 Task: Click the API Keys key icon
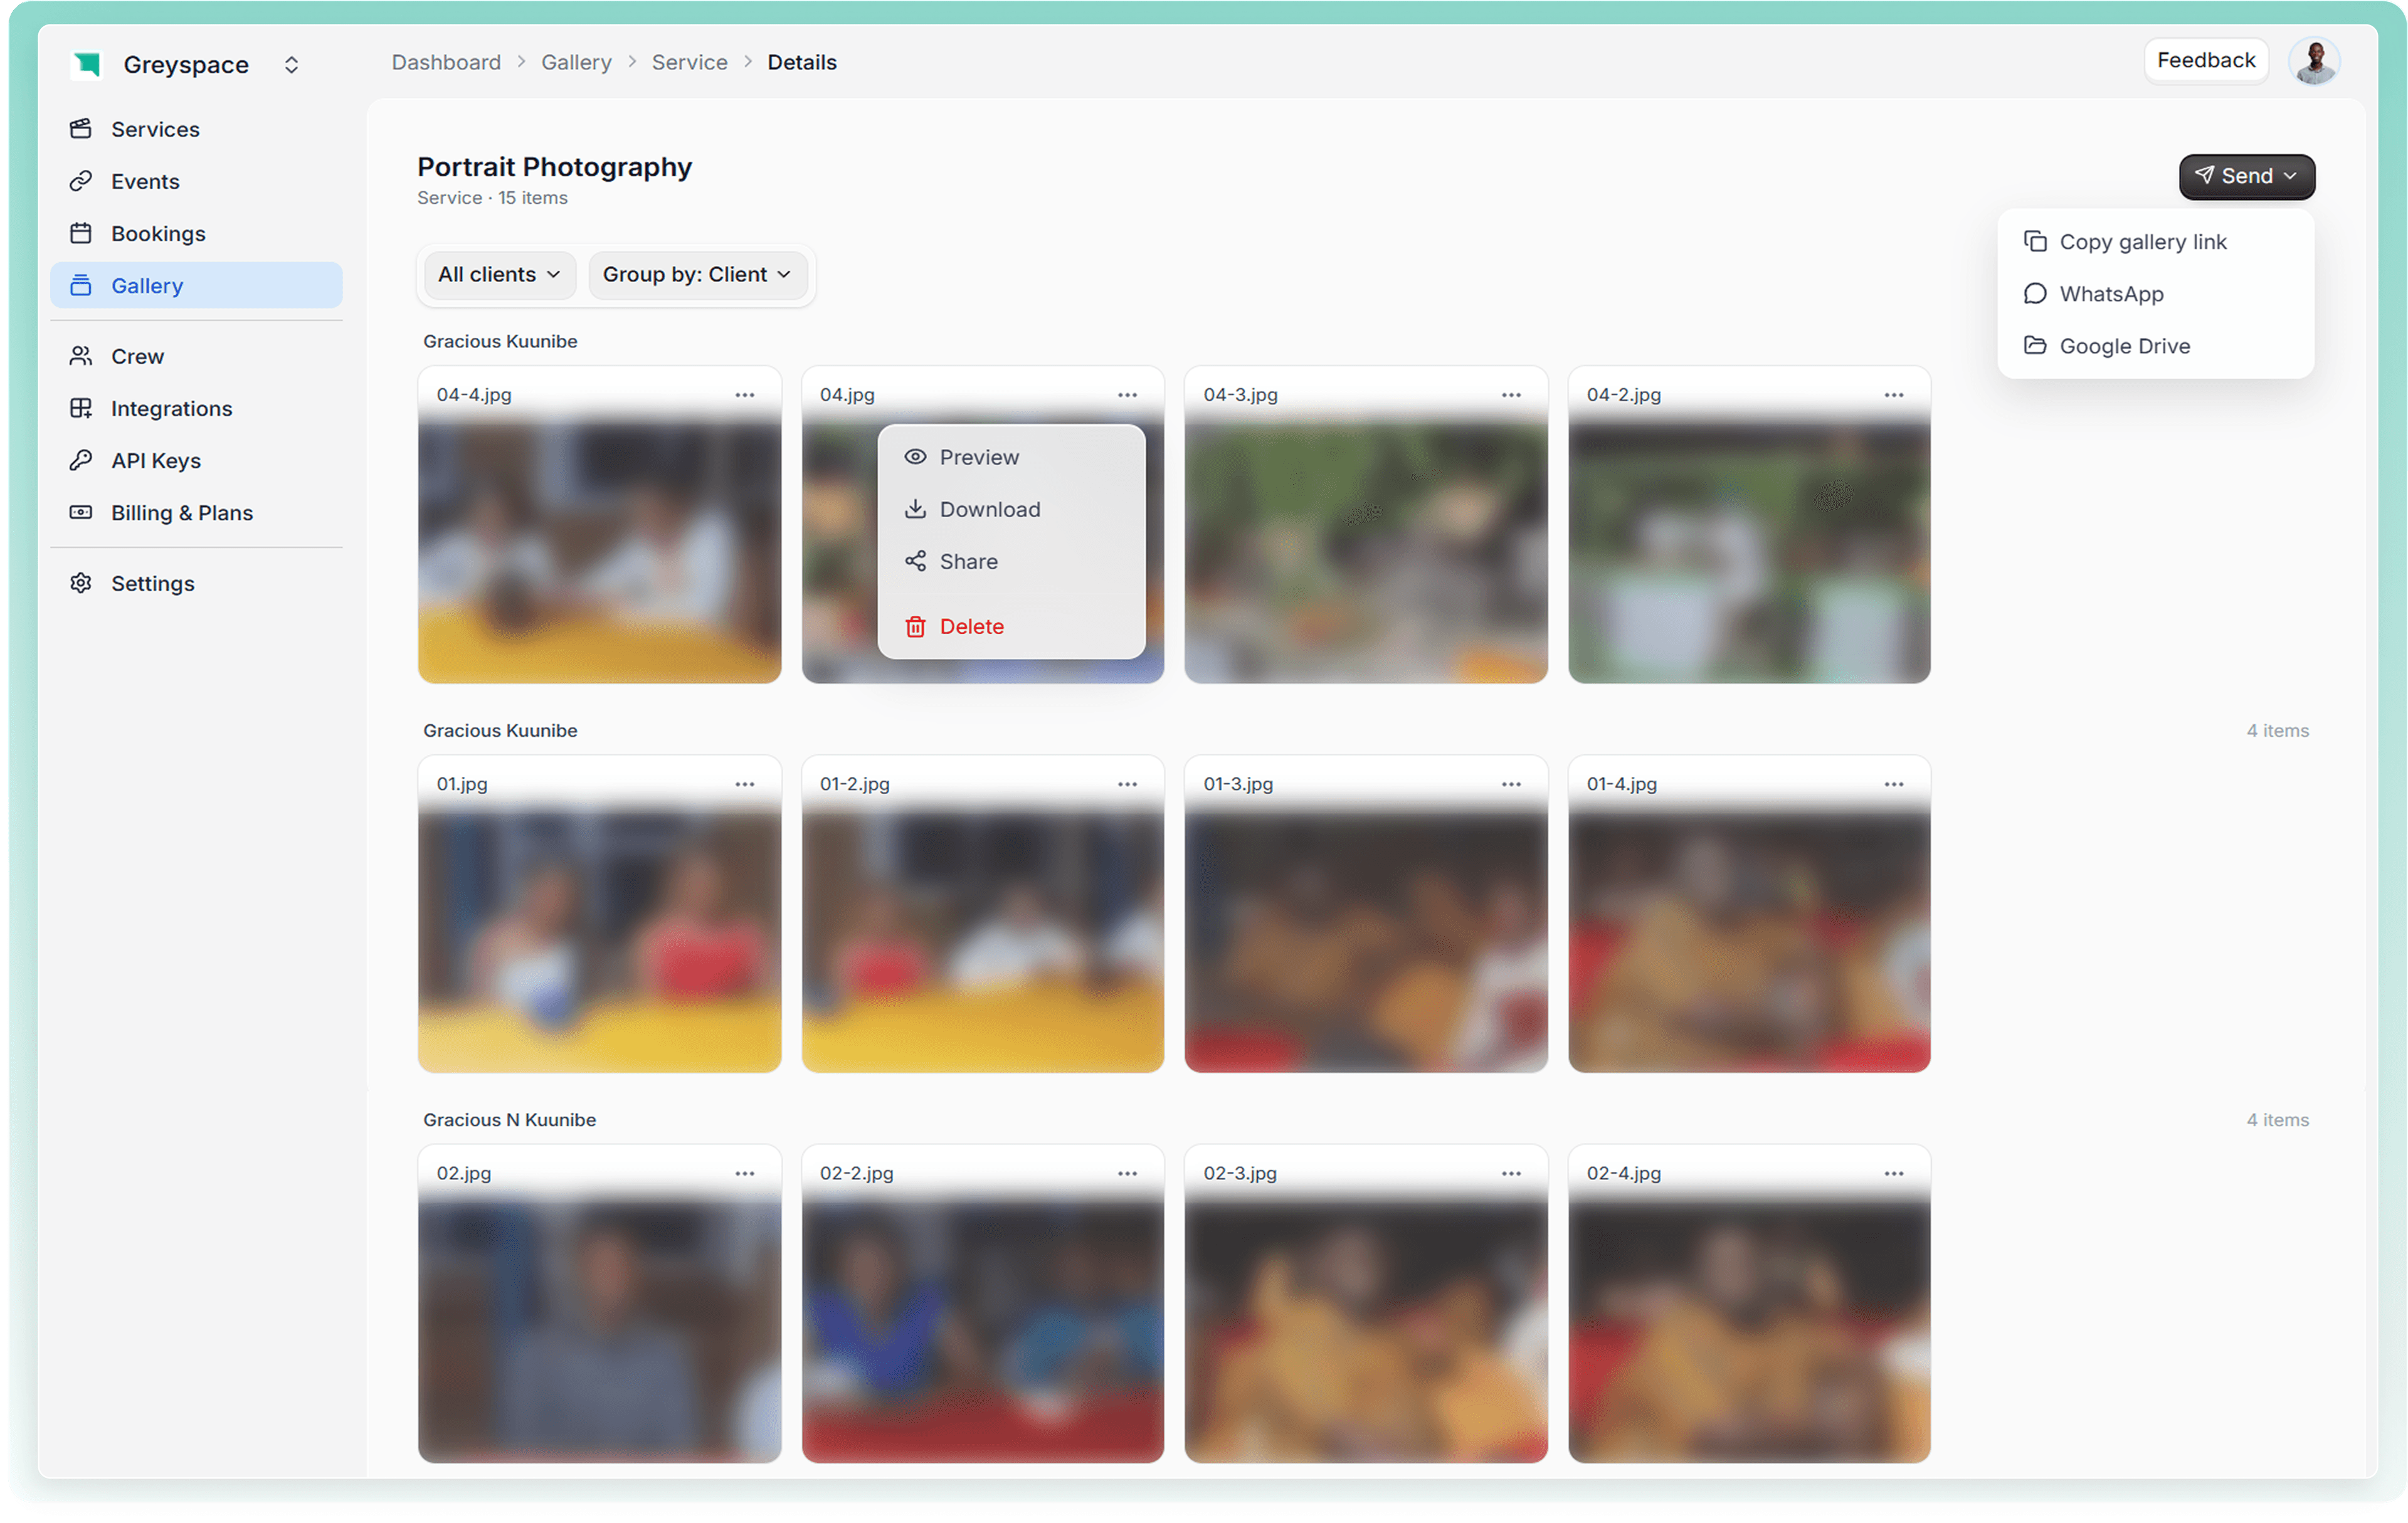coord(81,460)
